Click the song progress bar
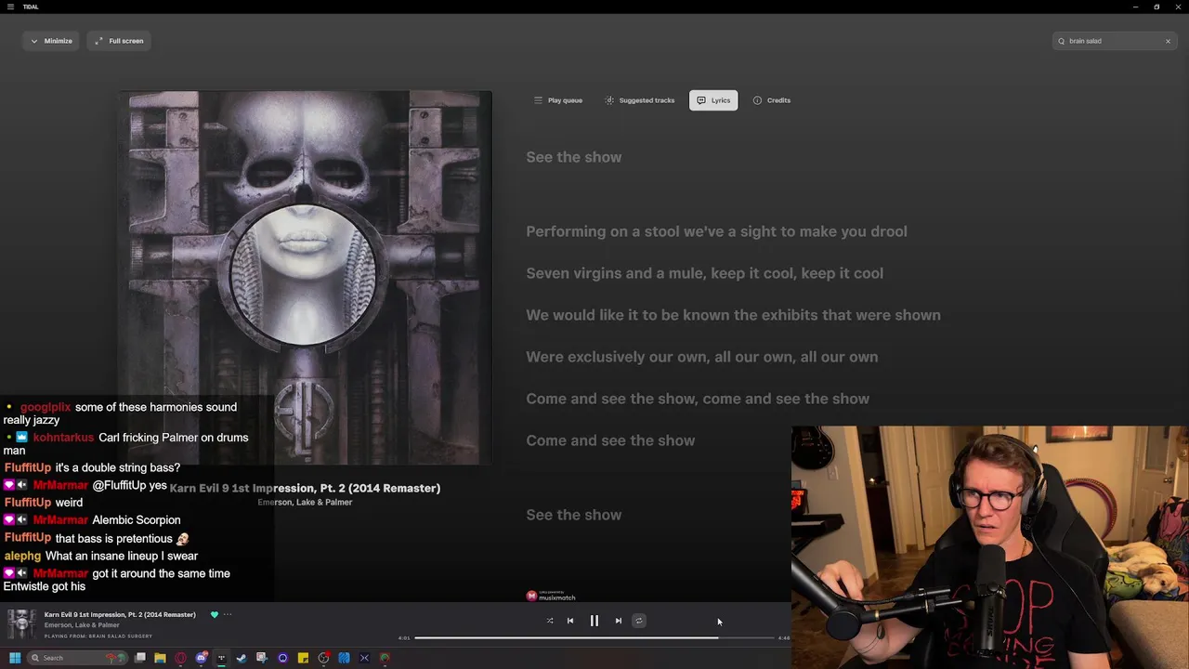 coord(594,638)
